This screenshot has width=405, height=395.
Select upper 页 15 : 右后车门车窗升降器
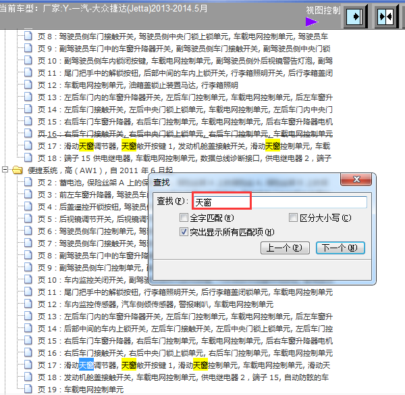tap(185, 122)
